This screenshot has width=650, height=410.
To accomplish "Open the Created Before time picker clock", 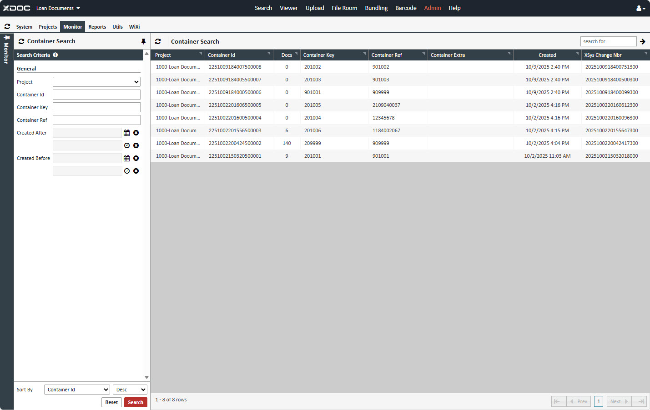I will coord(127,171).
